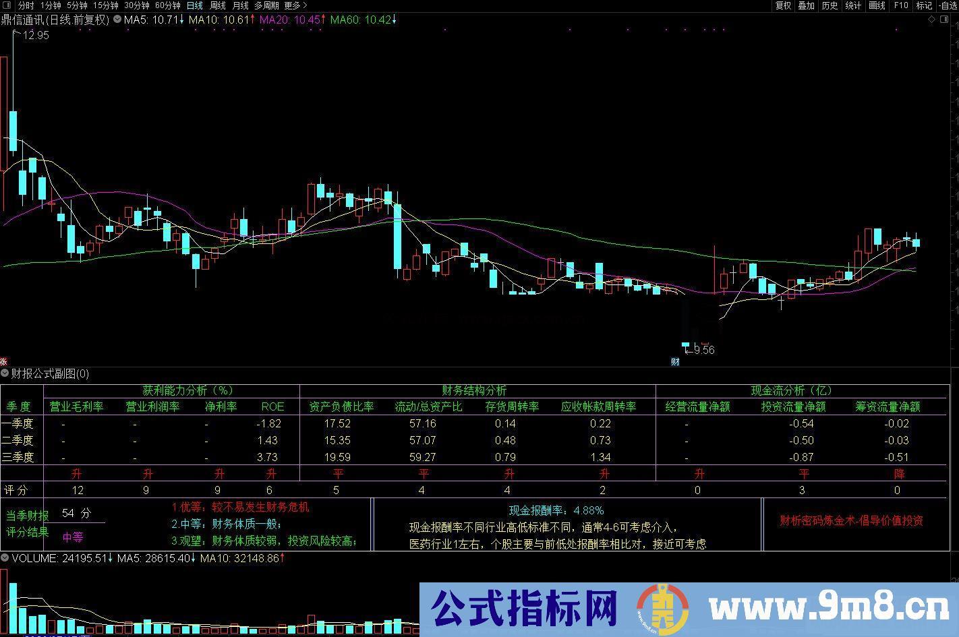959x637 pixels.
Task: Click the 财 marker below the chart
Action: (x=675, y=362)
